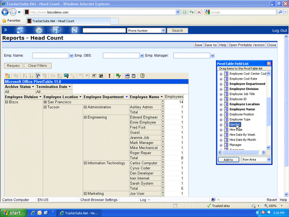This screenshot has width=289, height=217.
Task: Collapse the Administration department group
Action: 85,107
